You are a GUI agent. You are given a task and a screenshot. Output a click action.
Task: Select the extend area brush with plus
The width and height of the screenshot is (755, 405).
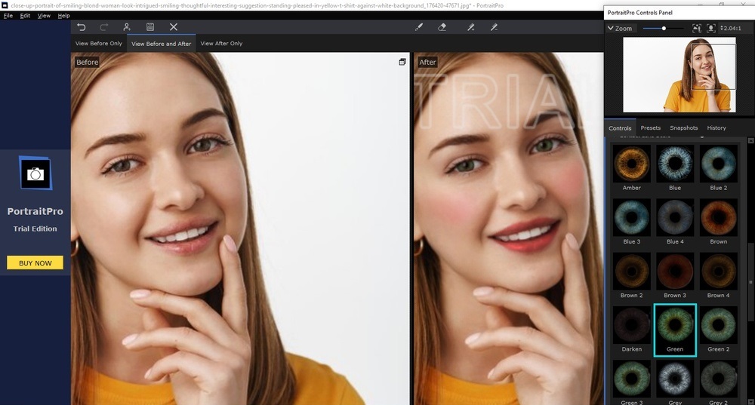coord(471,27)
